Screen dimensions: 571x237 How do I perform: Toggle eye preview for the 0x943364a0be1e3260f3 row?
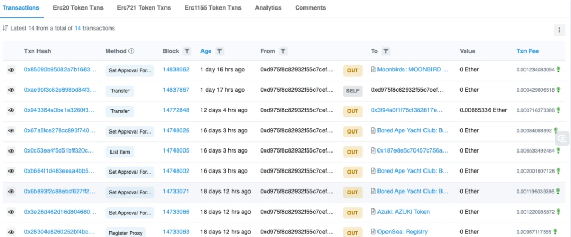[x=11, y=110]
